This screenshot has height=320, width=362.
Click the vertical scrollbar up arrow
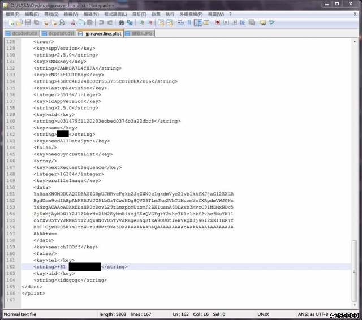(x=355, y=42)
